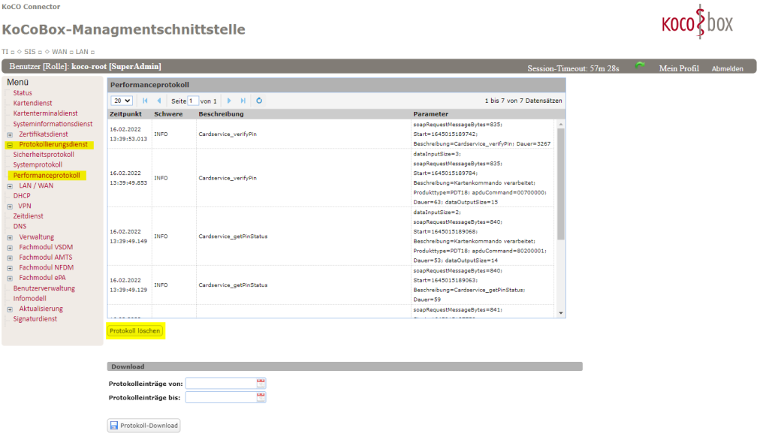769x440 pixels.
Task: Open calendar picker for Protokolleinträge bis
Action: [x=261, y=397]
